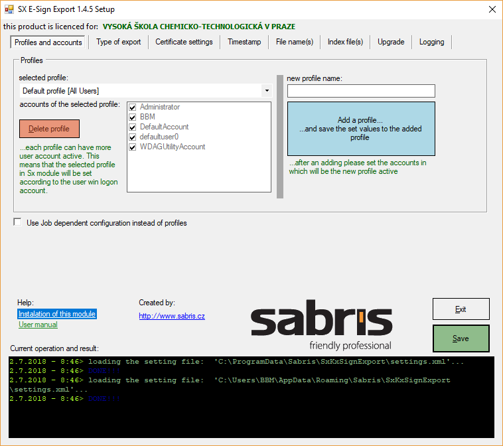Open Instalation of this module link
The width and height of the screenshot is (503, 446).
[x=57, y=314]
